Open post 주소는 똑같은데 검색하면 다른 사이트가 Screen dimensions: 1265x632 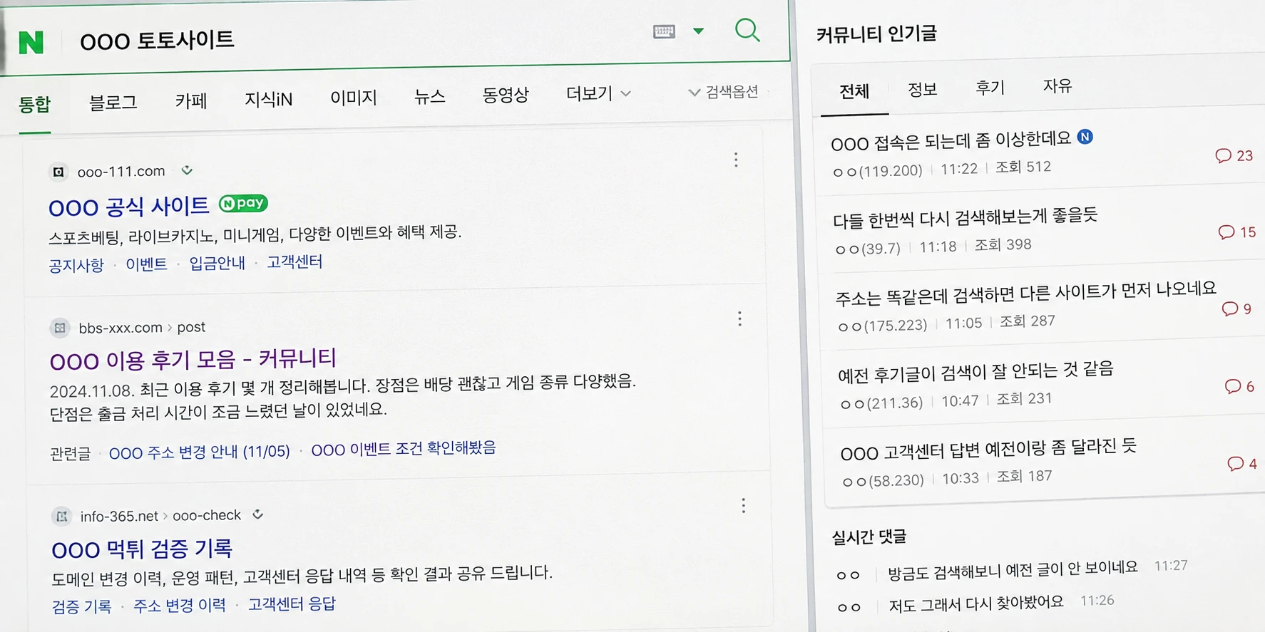tap(1025, 292)
